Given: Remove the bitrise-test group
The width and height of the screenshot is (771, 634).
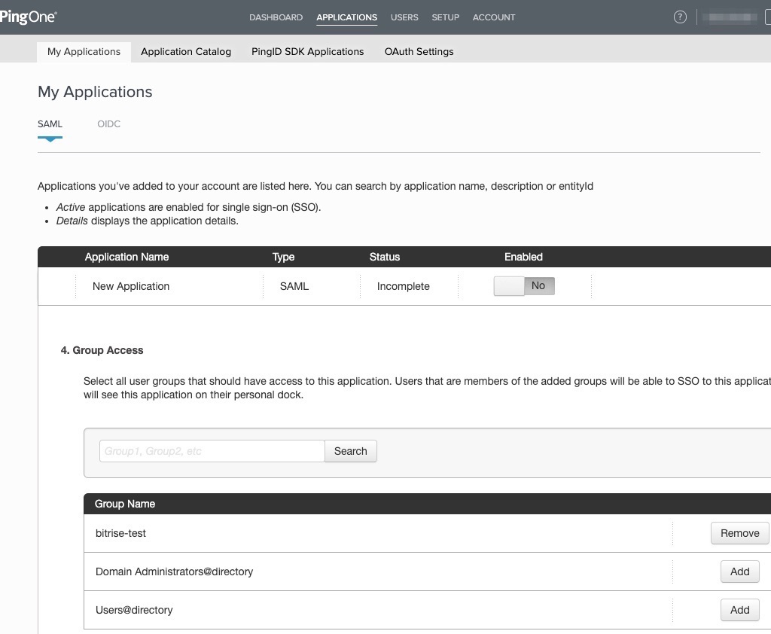Looking at the screenshot, I should coord(739,532).
